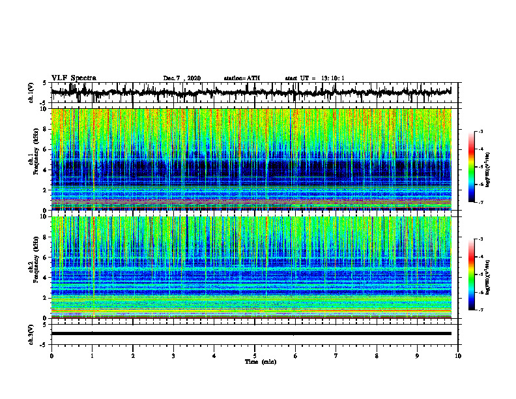Click the ch.2 colorbar log(PSD) label
The height and width of the screenshot is (399, 516).
(x=488, y=277)
